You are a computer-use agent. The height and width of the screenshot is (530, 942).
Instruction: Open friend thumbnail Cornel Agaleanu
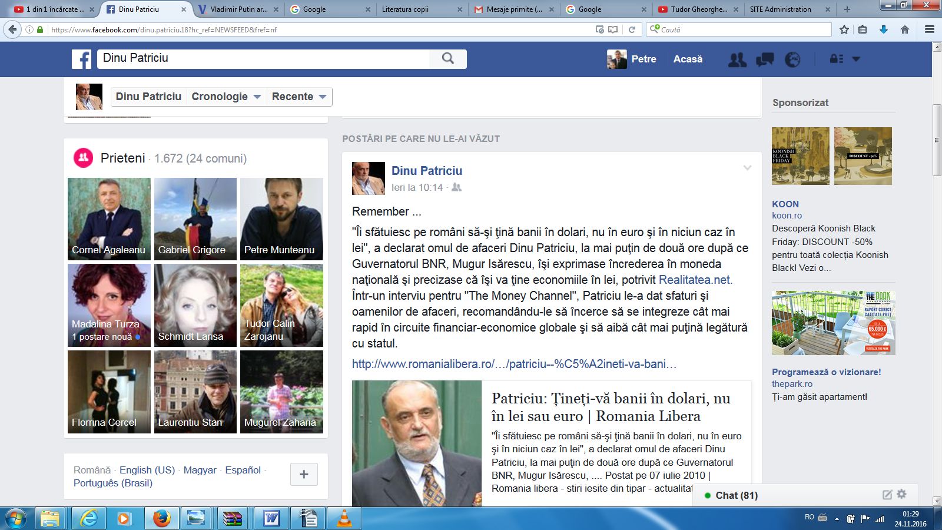(x=109, y=219)
